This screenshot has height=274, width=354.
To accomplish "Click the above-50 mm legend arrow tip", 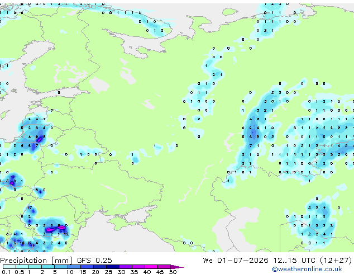I will [x=177, y=267].
